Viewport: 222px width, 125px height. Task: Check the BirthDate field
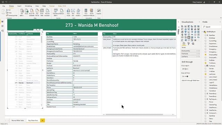(206, 38)
